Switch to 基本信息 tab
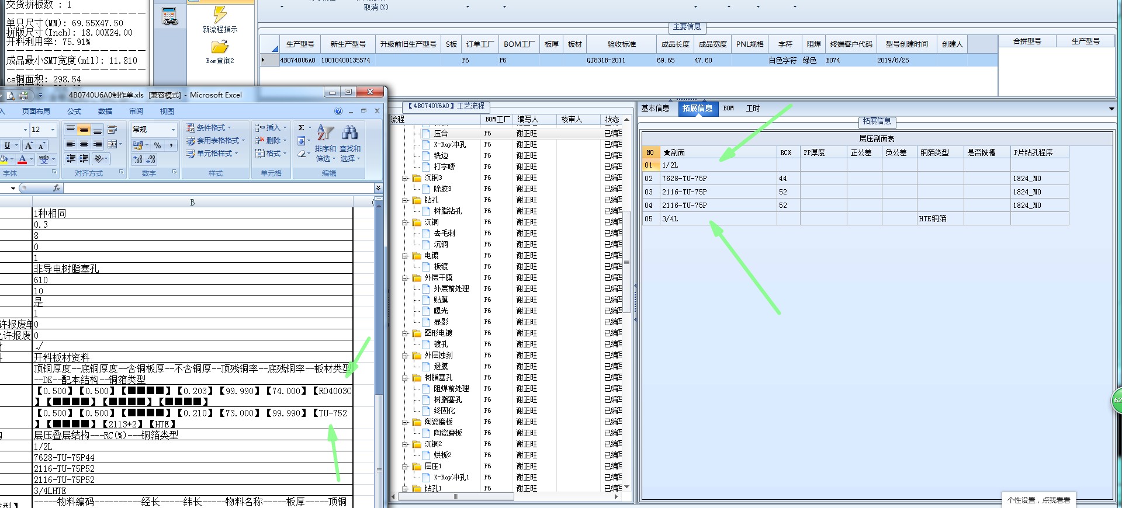This screenshot has width=1122, height=508. click(x=655, y=108)
